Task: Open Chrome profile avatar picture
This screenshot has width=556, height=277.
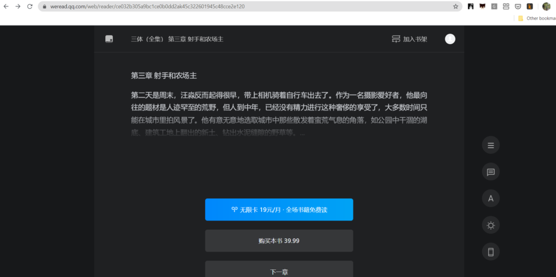Action: (546, 7)
